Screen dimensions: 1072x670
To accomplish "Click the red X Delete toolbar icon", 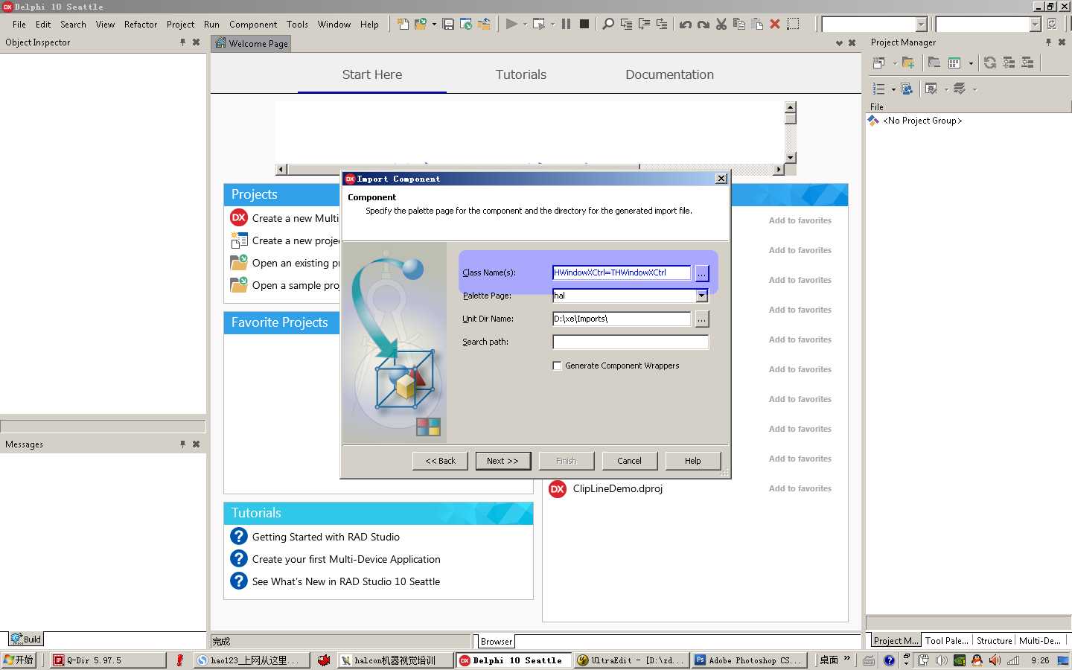I will [x=775, y=24].
